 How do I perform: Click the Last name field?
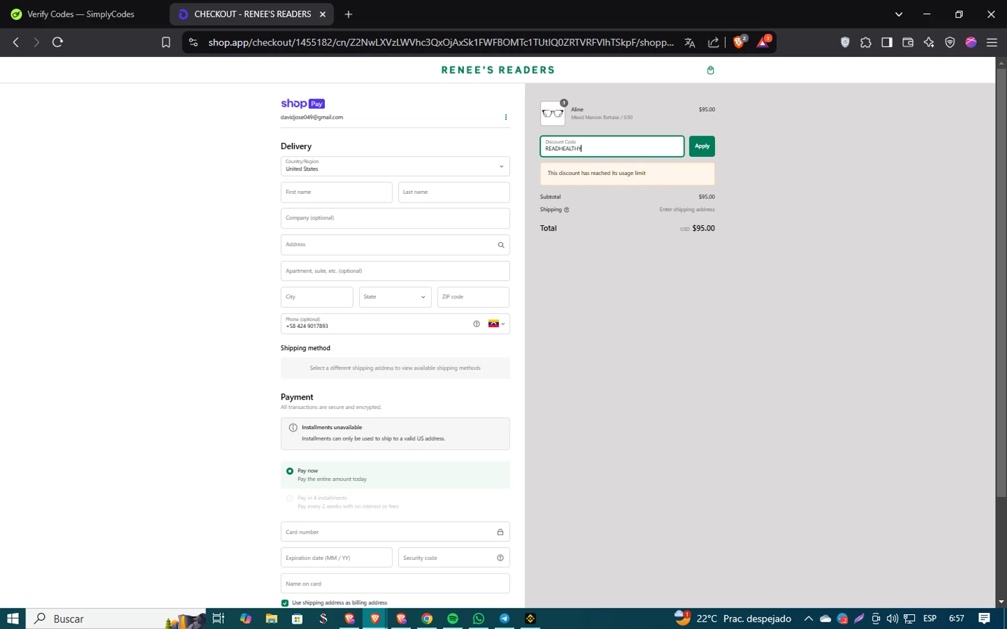coord(454,192)
